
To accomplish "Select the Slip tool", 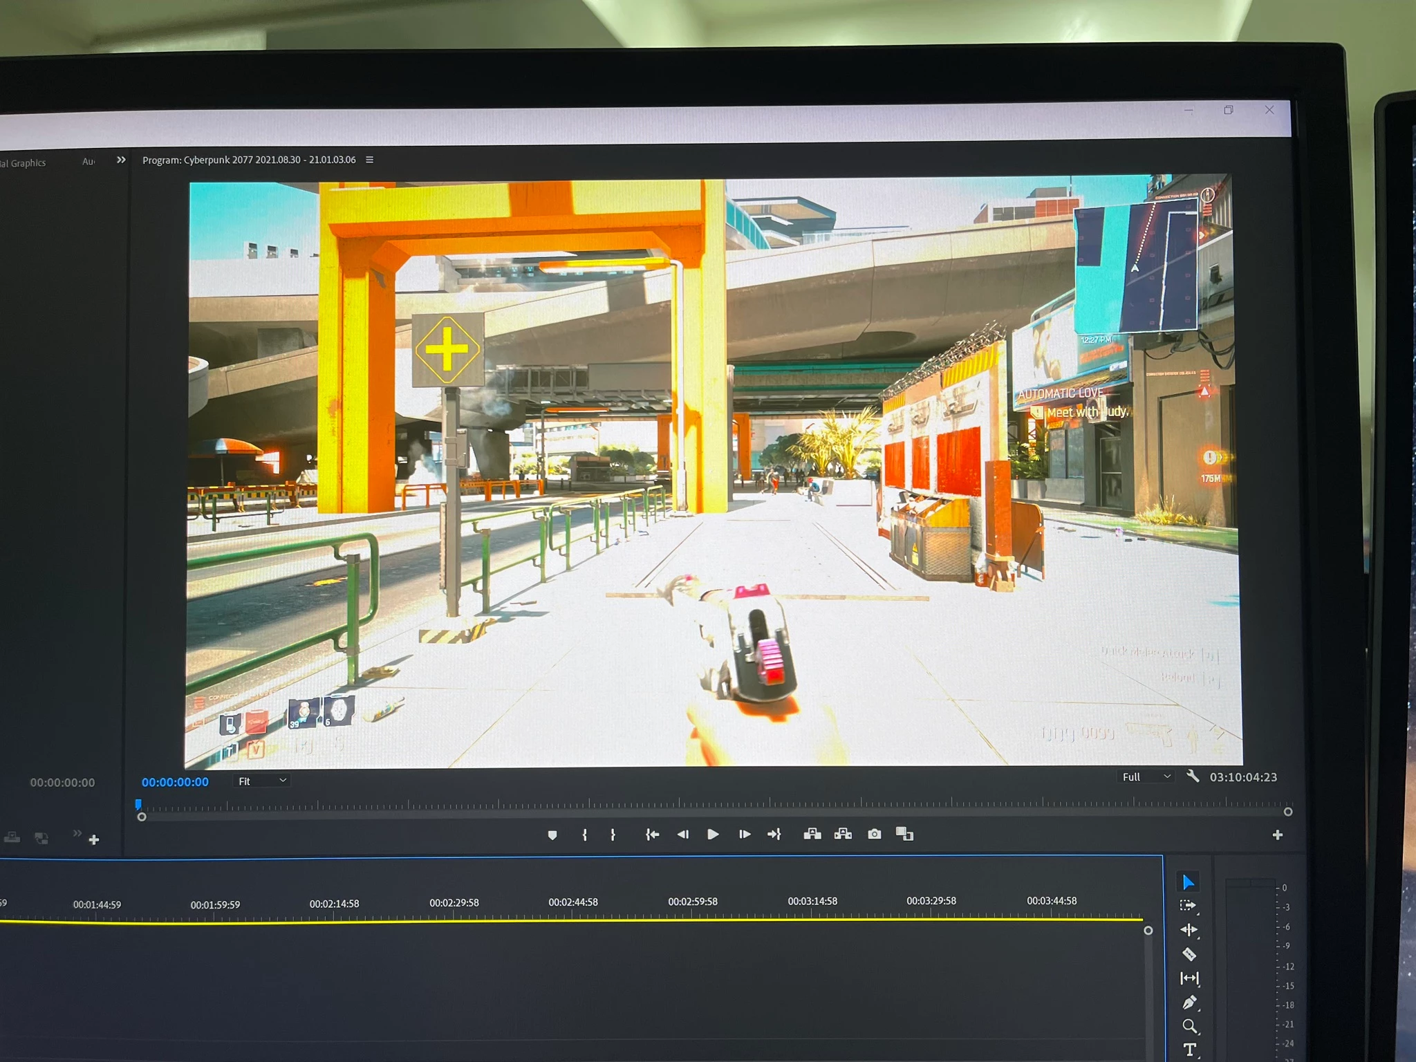I will click(1189, 978).
